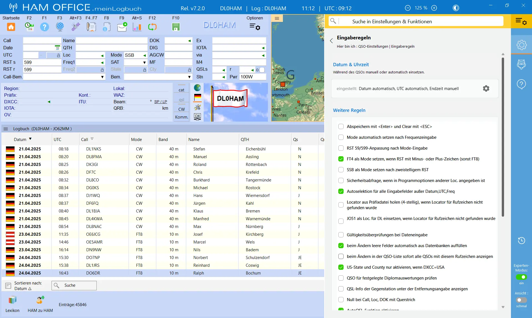Open the F2 clock logbook icon
Screen dimensions: 532x318
click(x=29, y=27)
